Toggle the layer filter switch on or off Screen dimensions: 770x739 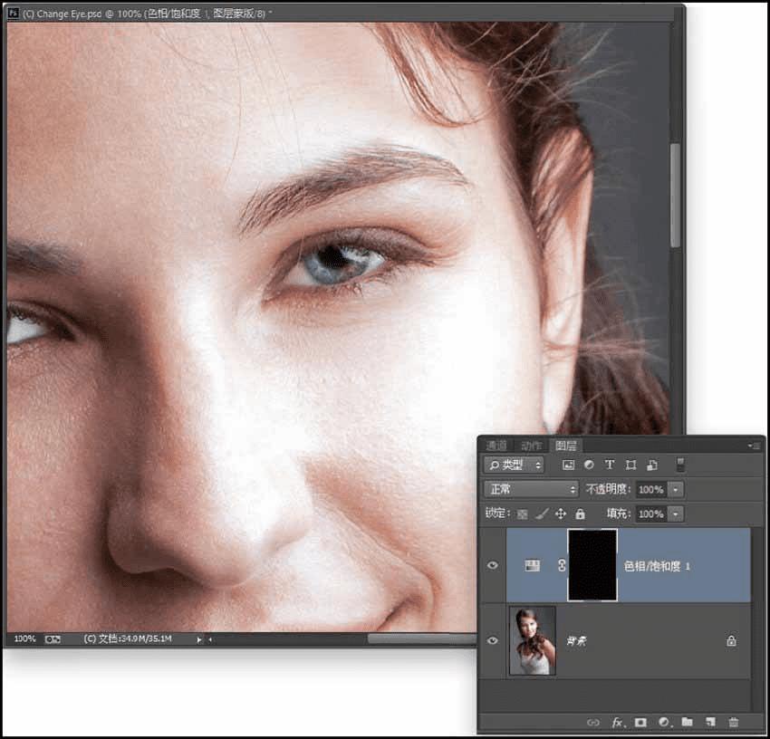pyautogui.click(x=681, y=465)
